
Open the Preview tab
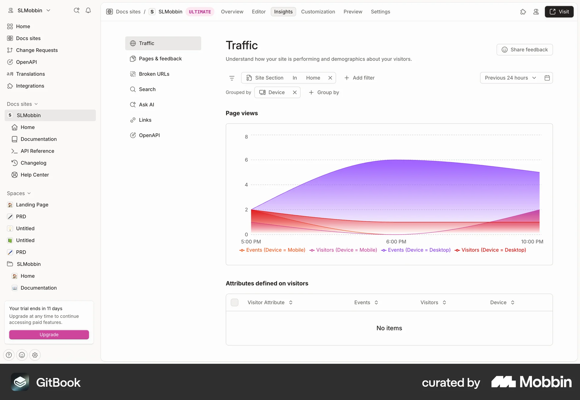point(353,12)
